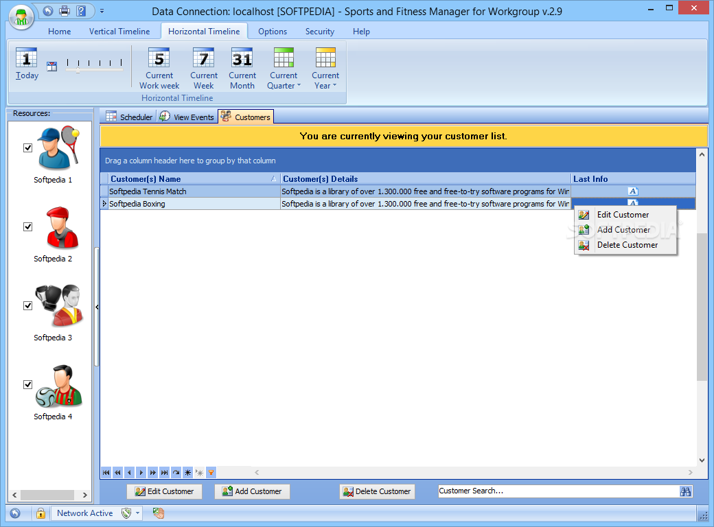Uncheck the Softpedia 4 resource checkbox

[27, 384]
